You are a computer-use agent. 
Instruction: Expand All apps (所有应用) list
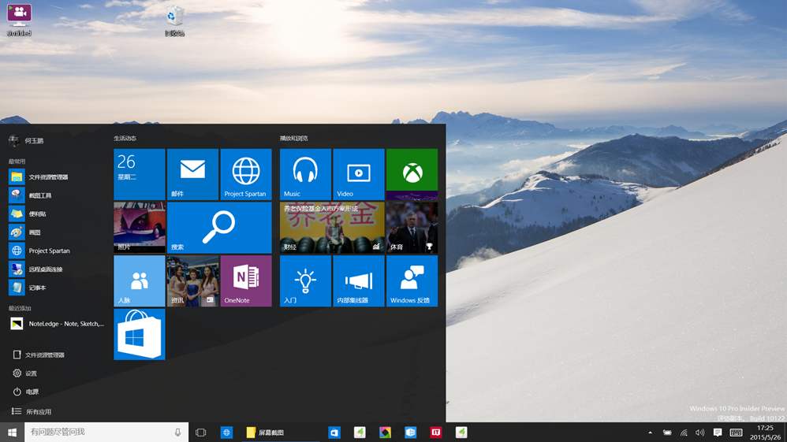coord(38,411)
